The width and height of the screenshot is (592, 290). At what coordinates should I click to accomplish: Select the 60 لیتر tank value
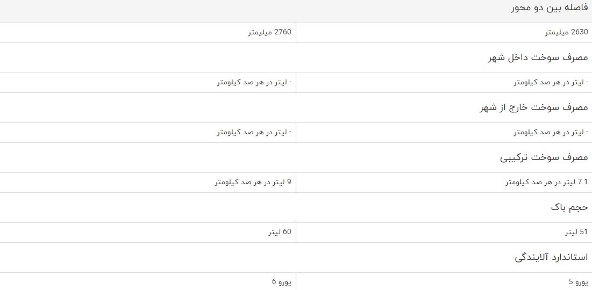[x=280, y=233]
